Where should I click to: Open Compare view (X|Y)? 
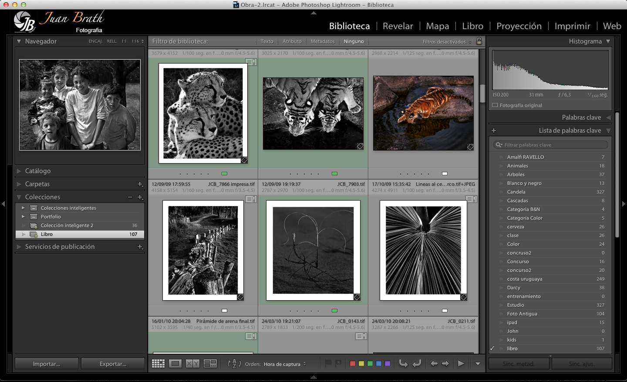[x=192, y=364]
